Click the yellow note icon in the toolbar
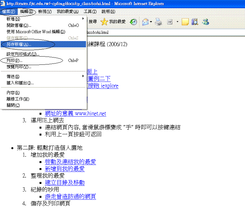Viewport: 245px width, 212px height. coord(185,22)
